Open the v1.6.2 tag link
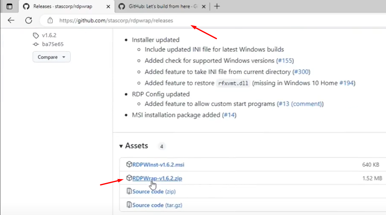Image resolution: width=386 pixels, height=215 pixels. pyautogui.click(x=49, y=35)
